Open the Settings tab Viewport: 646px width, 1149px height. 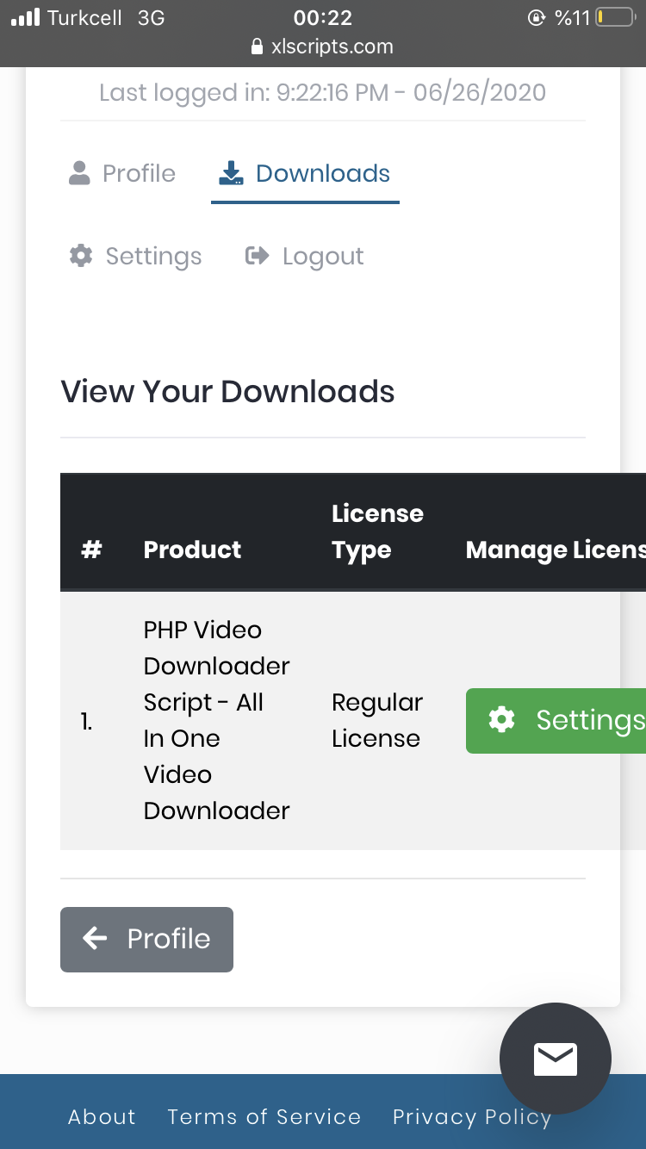point(135,256)
